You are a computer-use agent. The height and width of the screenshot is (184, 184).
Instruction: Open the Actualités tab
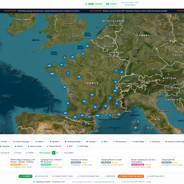tap(42, 176)
